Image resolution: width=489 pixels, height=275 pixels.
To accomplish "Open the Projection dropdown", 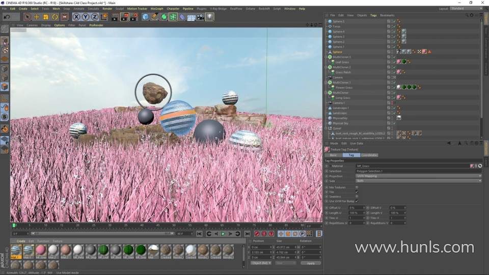I will tap(418, 176).
